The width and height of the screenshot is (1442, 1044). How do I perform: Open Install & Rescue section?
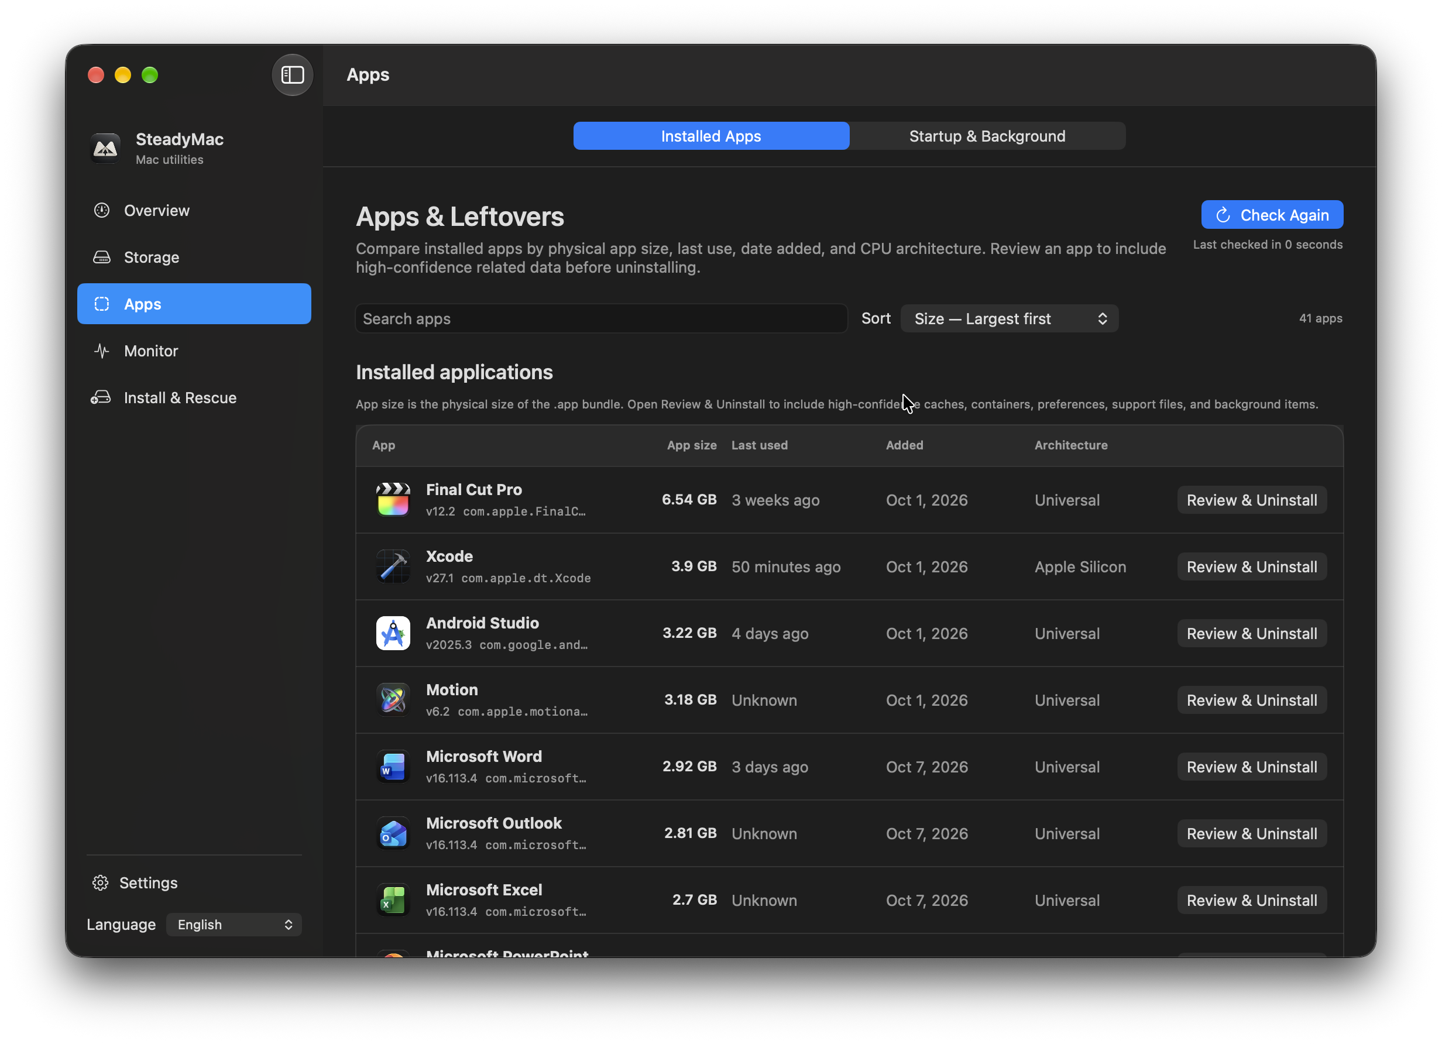point(194,397)
